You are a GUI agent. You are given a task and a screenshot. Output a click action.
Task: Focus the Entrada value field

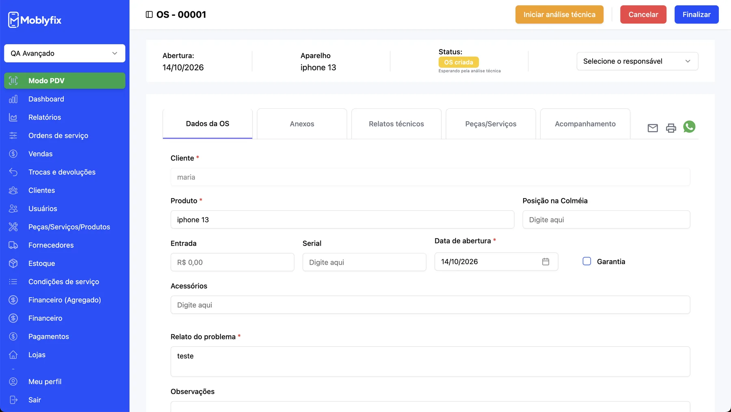click(x=232, y=262)
